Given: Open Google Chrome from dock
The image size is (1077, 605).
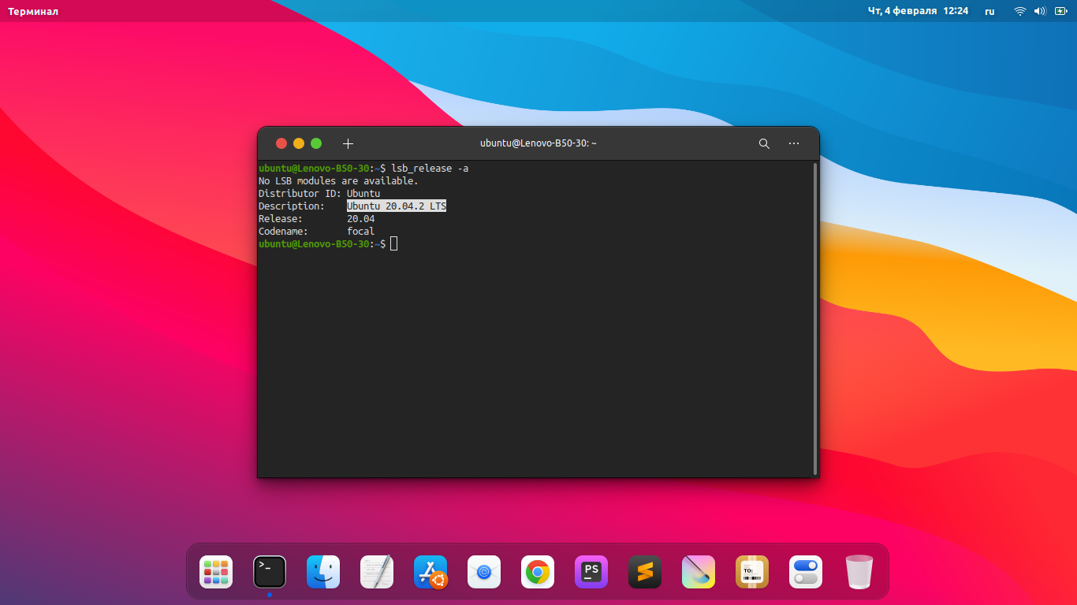Looking at the screenshot, I should 538,572.
